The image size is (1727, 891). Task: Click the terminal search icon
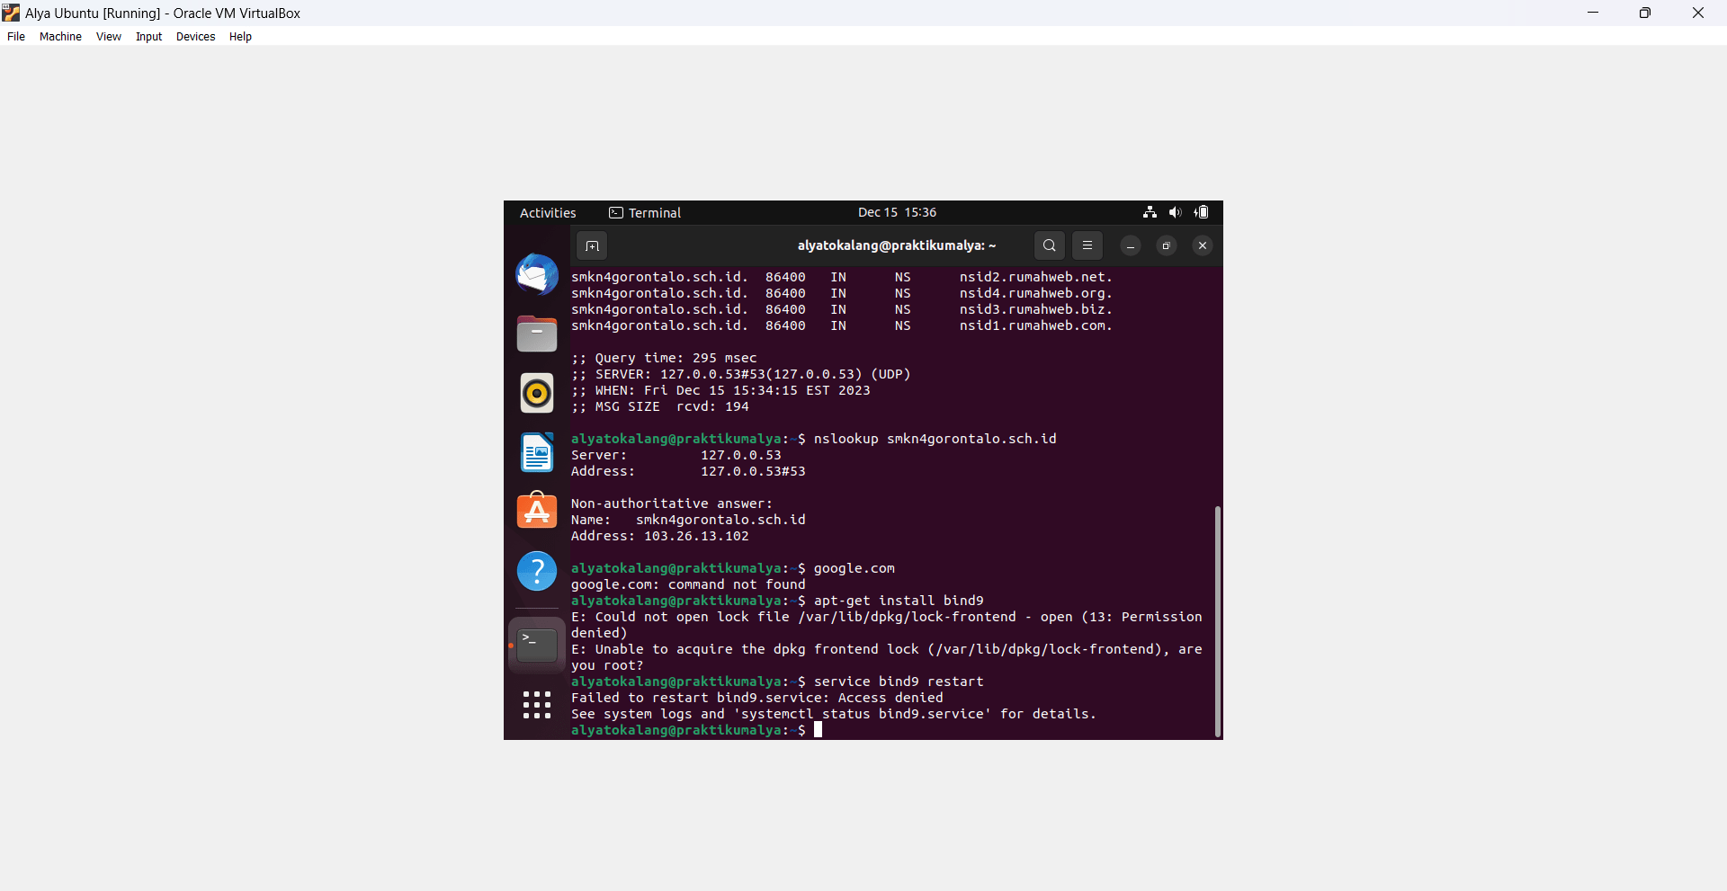(x=1050, y=245)
